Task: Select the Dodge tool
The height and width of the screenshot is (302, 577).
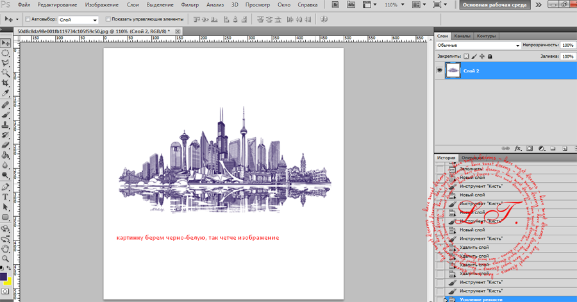Action: [5, 175]
